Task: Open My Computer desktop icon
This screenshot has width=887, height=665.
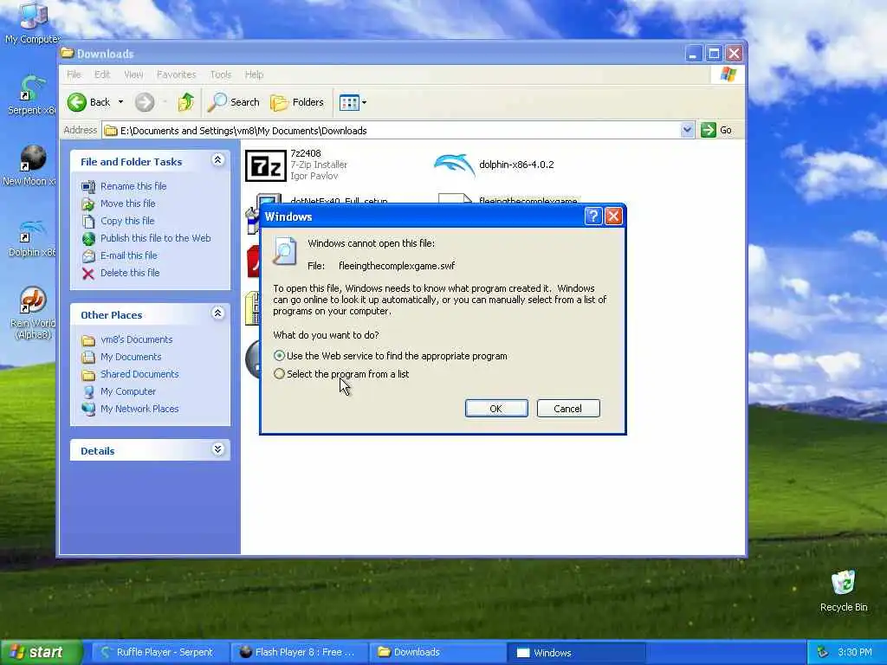Action: click(32, 23)
